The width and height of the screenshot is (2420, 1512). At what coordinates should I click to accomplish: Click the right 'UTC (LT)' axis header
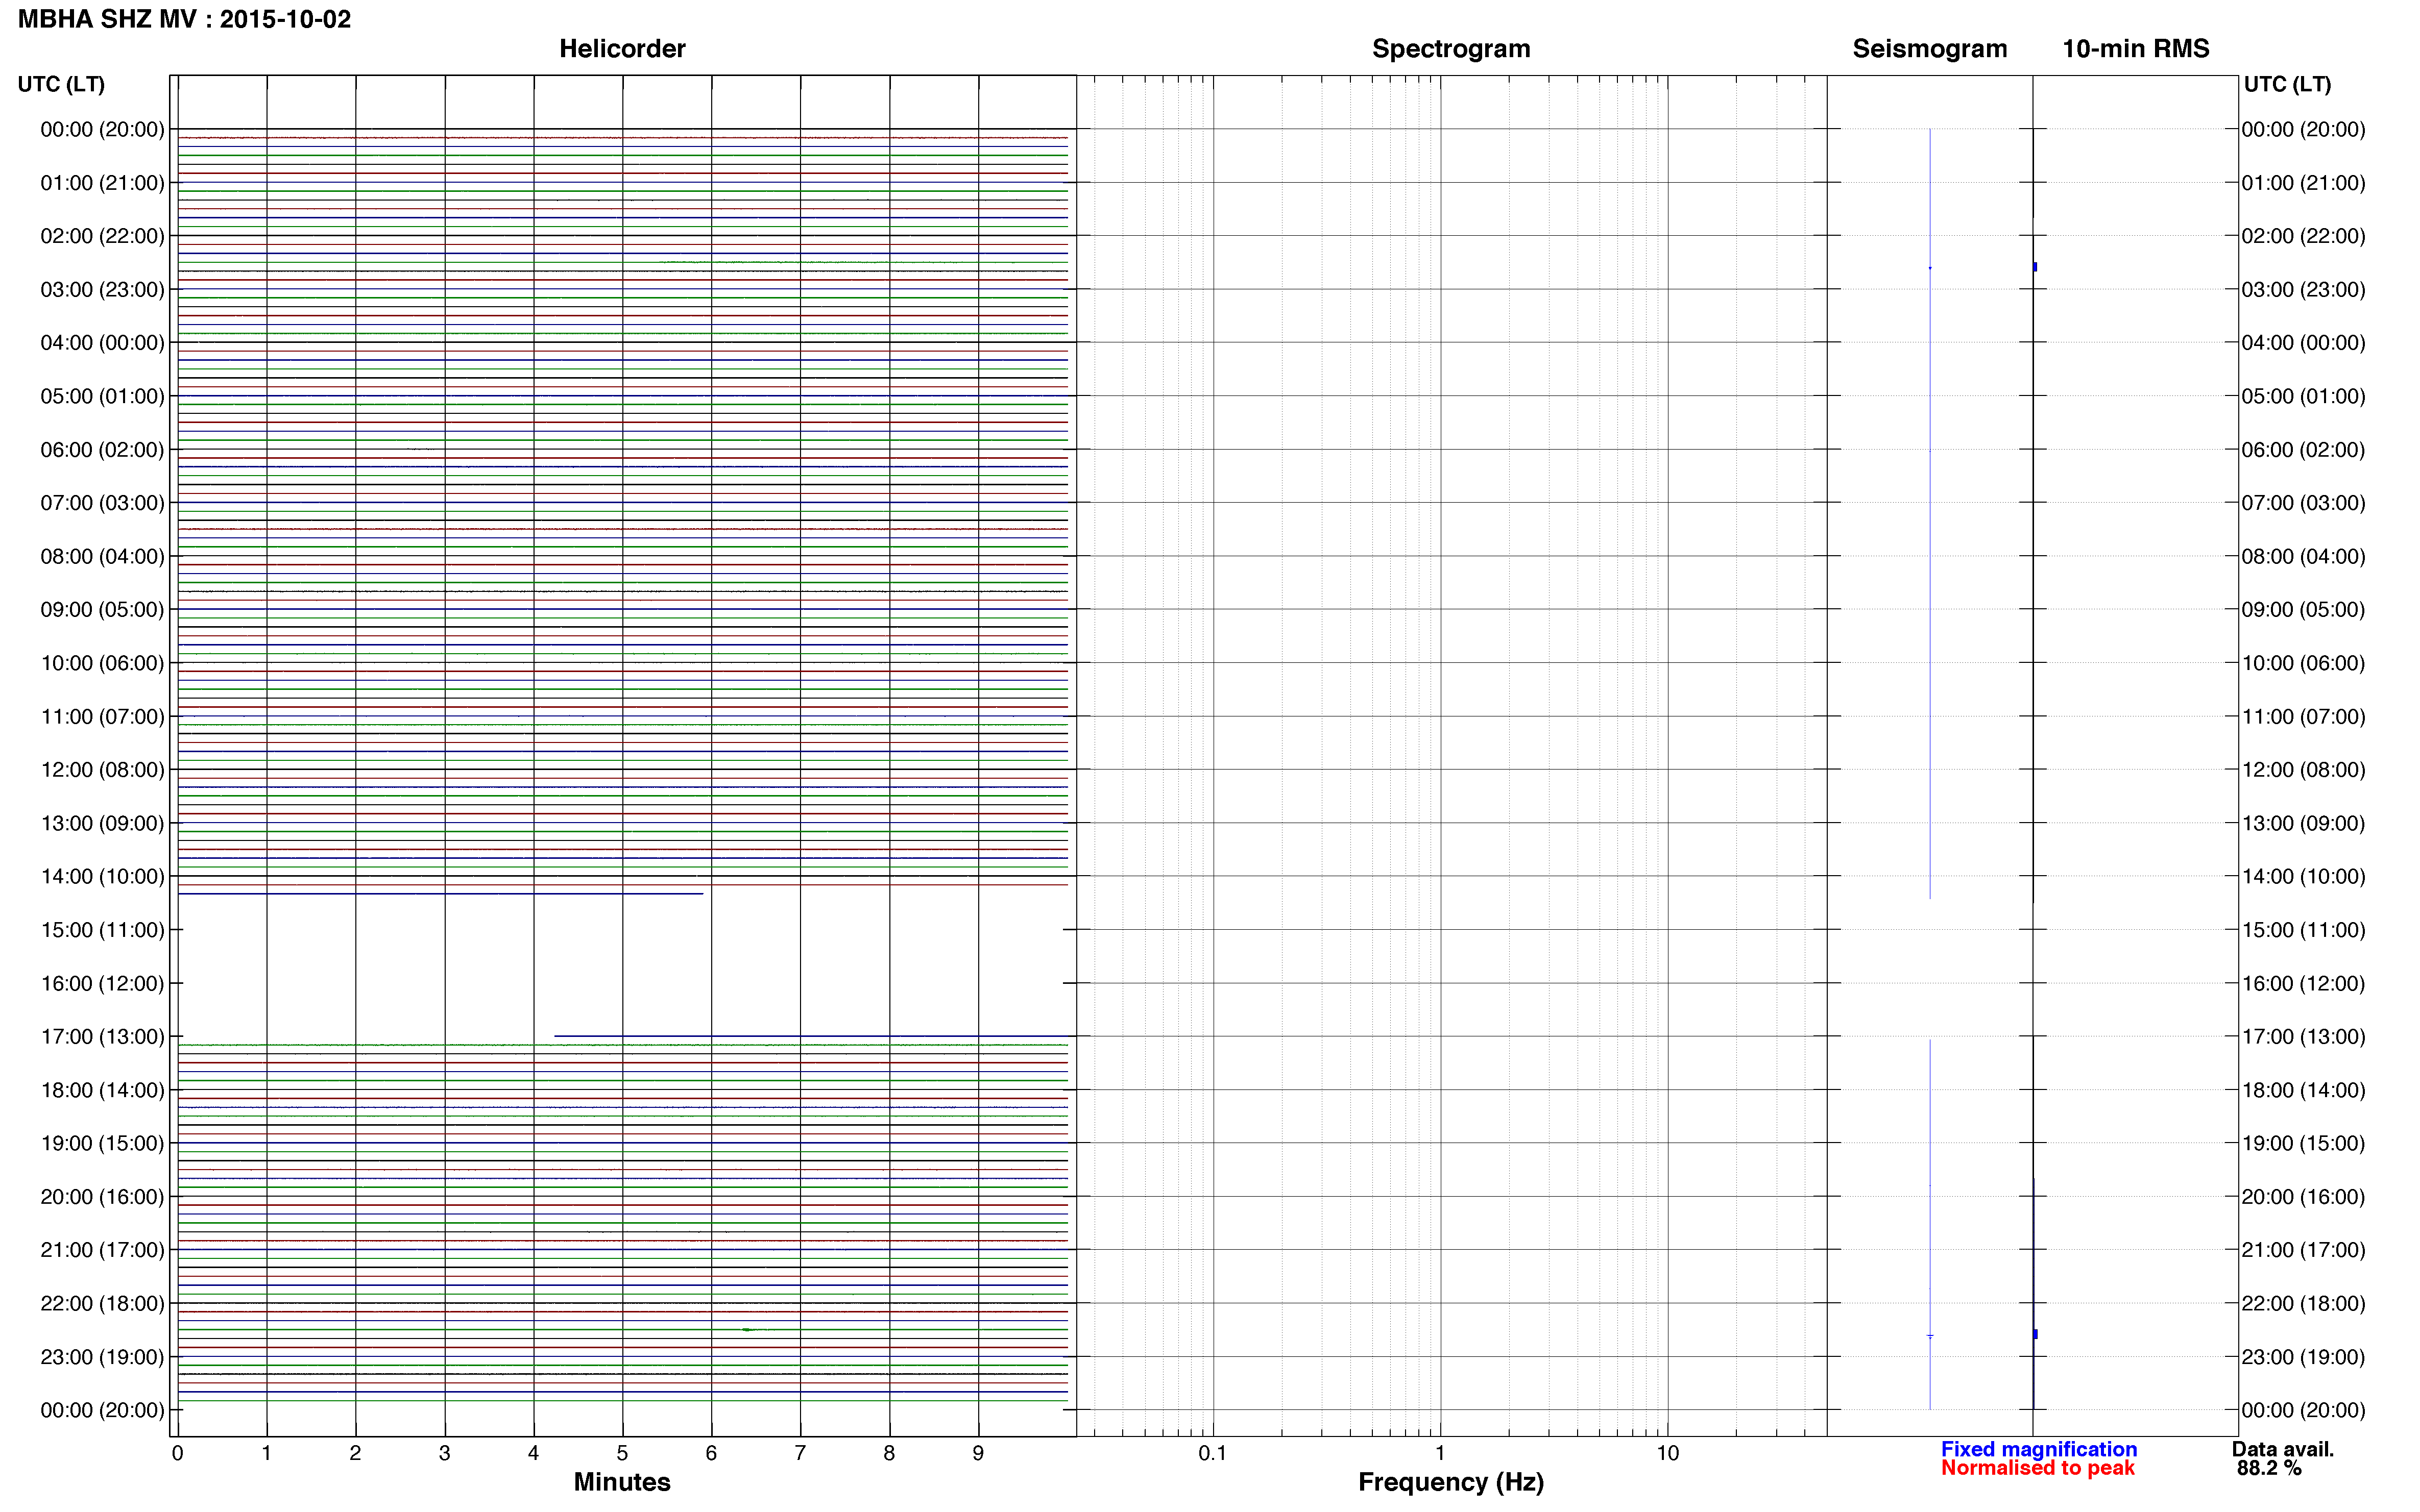(x=2287, y=84)
